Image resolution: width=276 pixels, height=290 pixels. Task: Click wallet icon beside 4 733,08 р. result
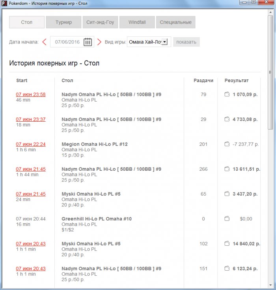pos(227,119)
